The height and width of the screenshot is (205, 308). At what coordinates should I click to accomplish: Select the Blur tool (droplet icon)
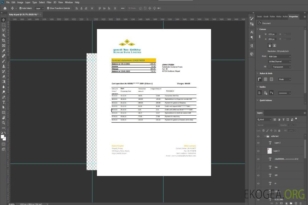click(3, 87)
